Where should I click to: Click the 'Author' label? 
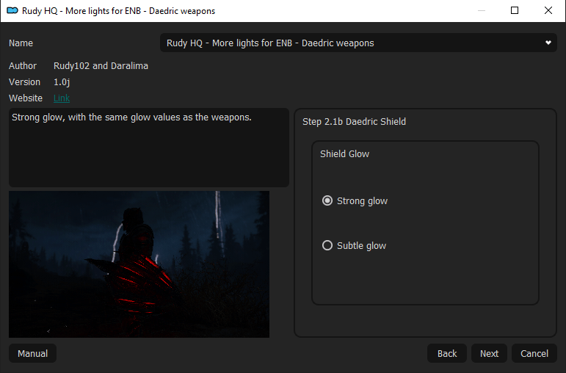(23, 66)
